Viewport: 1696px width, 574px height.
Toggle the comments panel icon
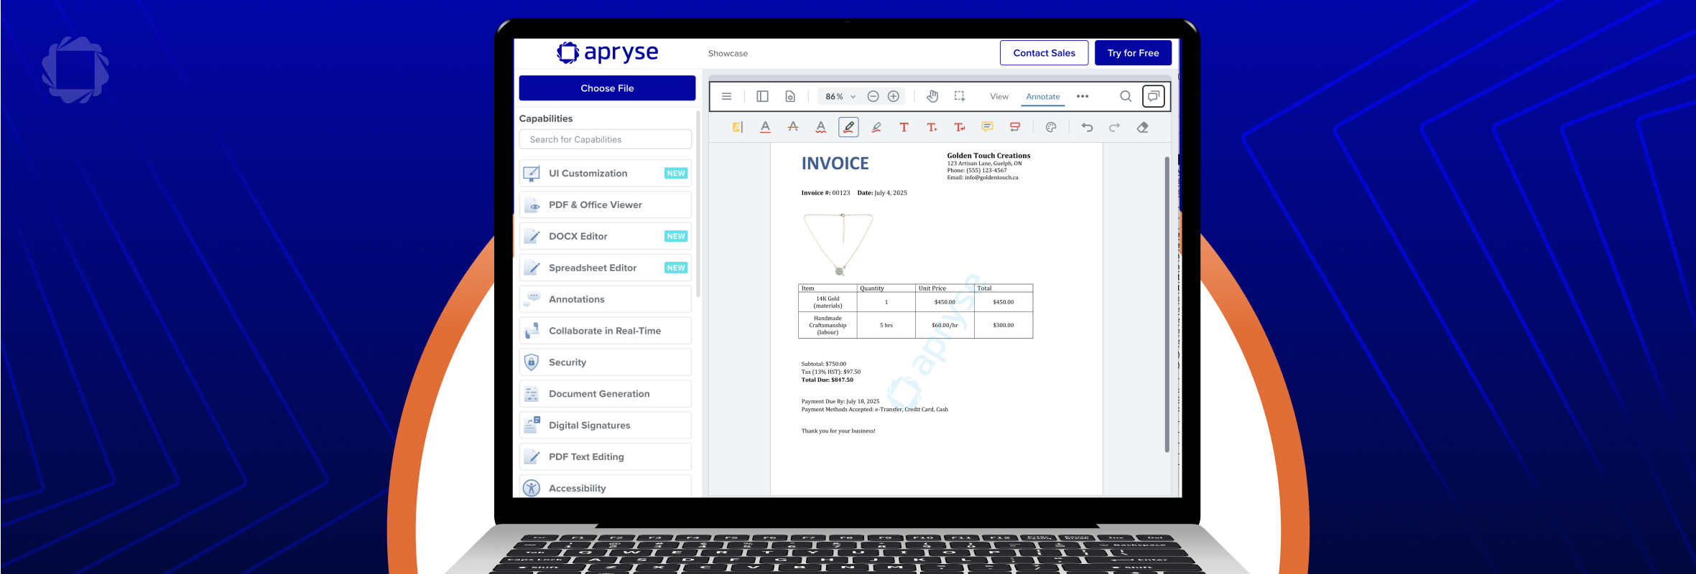1154,96
